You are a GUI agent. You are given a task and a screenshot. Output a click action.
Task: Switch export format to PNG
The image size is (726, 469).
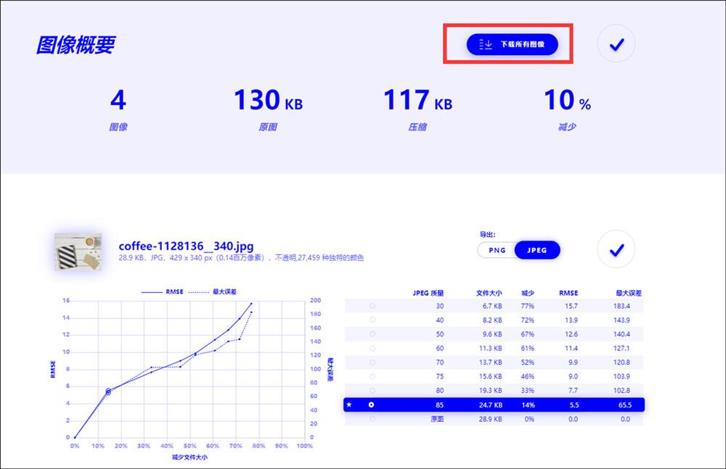[x=497, y=250]
